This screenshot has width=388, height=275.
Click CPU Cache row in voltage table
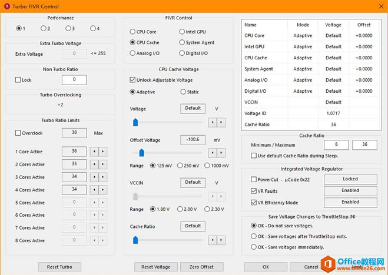coord(311,58)
